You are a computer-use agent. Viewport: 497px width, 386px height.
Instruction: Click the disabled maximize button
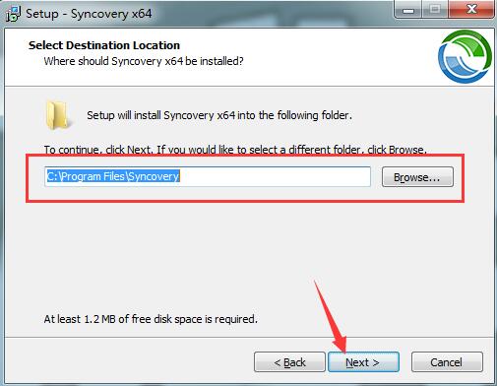tap(435, 10)
